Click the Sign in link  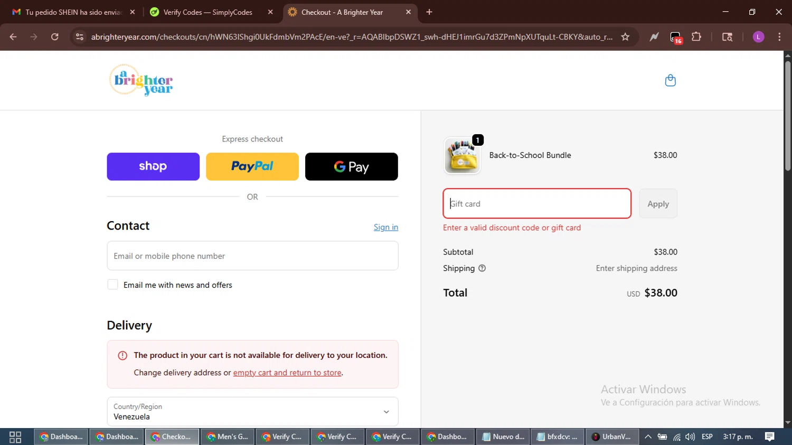(386, 227)
